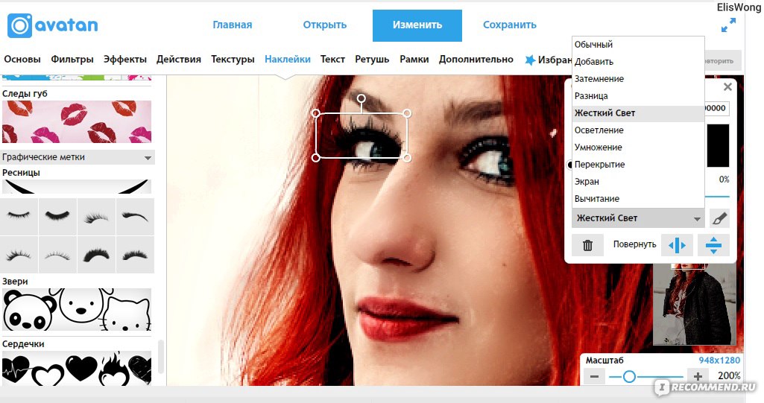Flip the sticker horizontally
The width and height of the screenshot is (764, 403).
[x=678, y=245]
